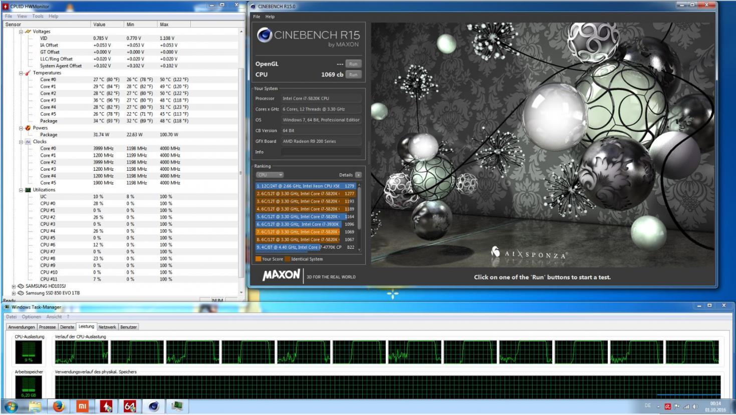
Task: Run the OpenGL benchmark test
Action: coord(353,64)
